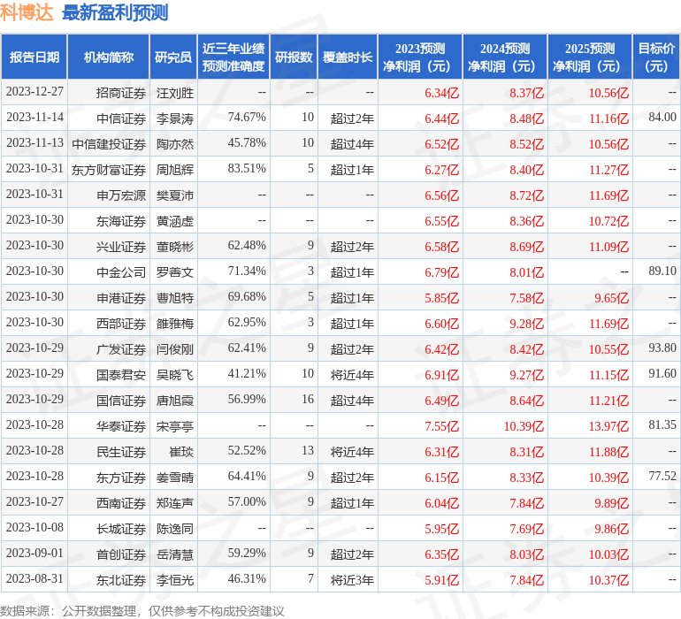
Task: Click accuracy value 83.51%
Action: (247, 169)
